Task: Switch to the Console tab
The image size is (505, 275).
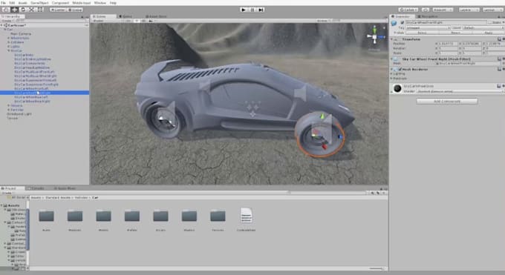Action: coord(36,188)
